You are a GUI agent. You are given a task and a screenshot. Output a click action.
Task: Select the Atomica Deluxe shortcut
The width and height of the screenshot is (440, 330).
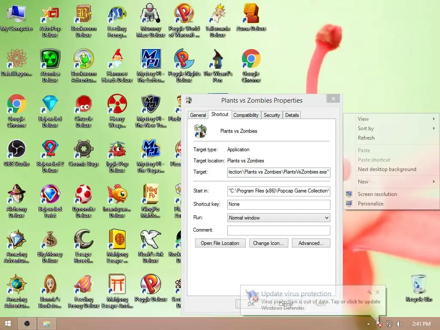click(50, 66)
